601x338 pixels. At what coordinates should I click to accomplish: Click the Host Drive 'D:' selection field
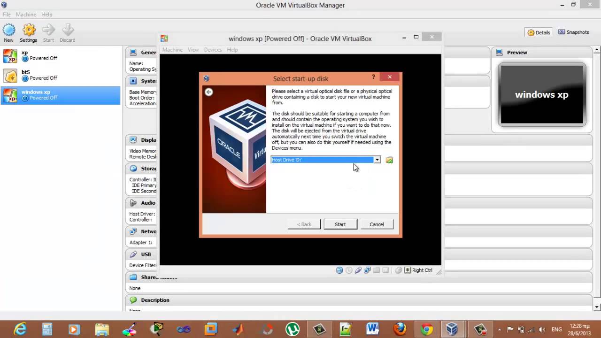(x=322, y=160)
